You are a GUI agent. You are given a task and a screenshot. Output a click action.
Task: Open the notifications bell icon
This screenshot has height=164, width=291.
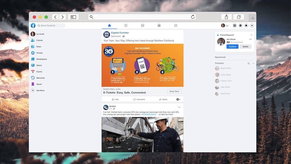click(246, 25)
